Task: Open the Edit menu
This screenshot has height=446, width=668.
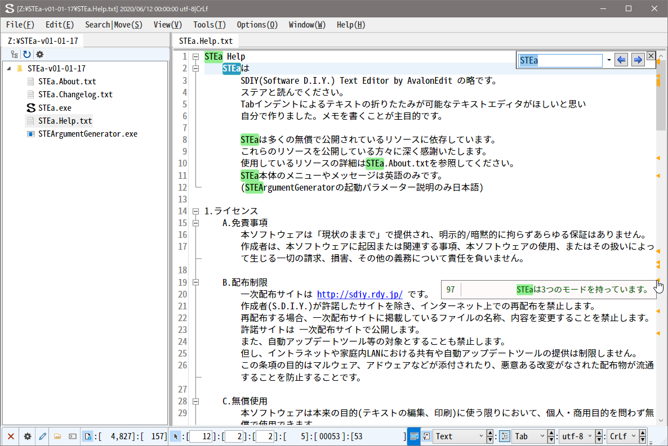Action: point(60,25)
